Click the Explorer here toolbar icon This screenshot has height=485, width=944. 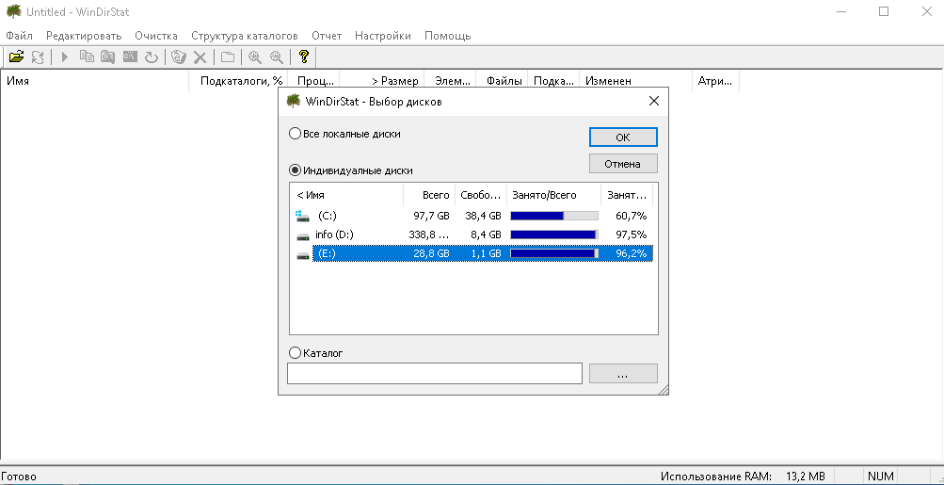pyautogui.click(x=108, y=57)
